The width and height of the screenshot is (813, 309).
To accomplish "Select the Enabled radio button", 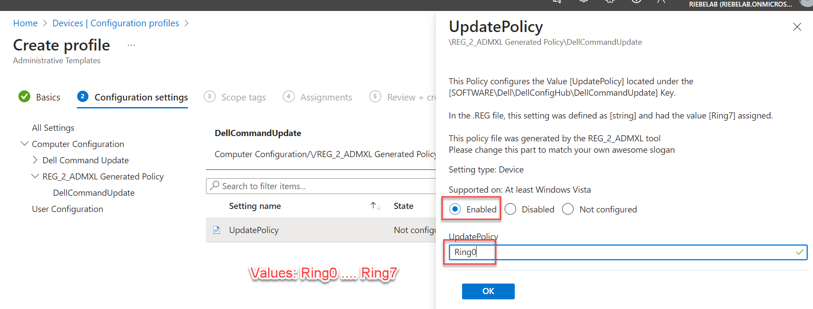I will click(x=455, y=209).
